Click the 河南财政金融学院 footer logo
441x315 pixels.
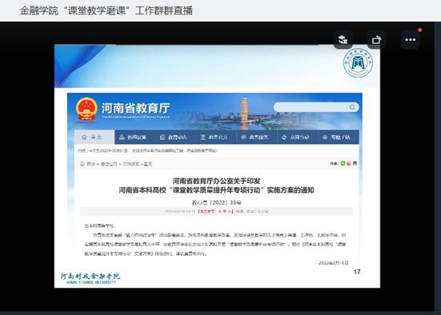[x=90, y=278]
